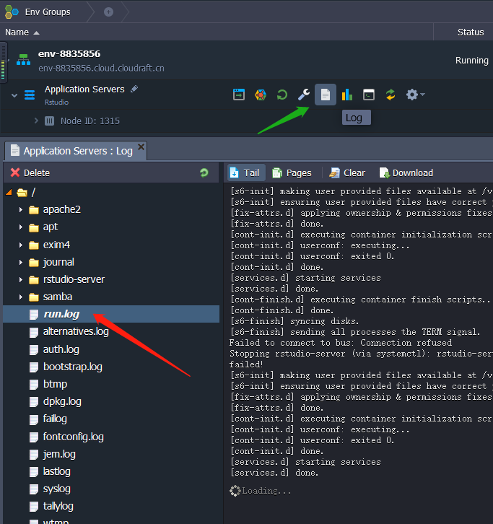Screen dimensions: 493x524
Task: Select the auth.log file
Action: click(x=61, y=349)
